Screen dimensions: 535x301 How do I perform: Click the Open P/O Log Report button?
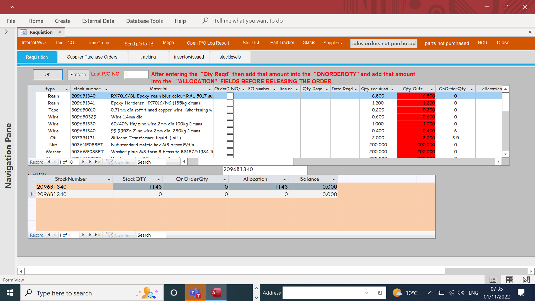click(208, 43)
